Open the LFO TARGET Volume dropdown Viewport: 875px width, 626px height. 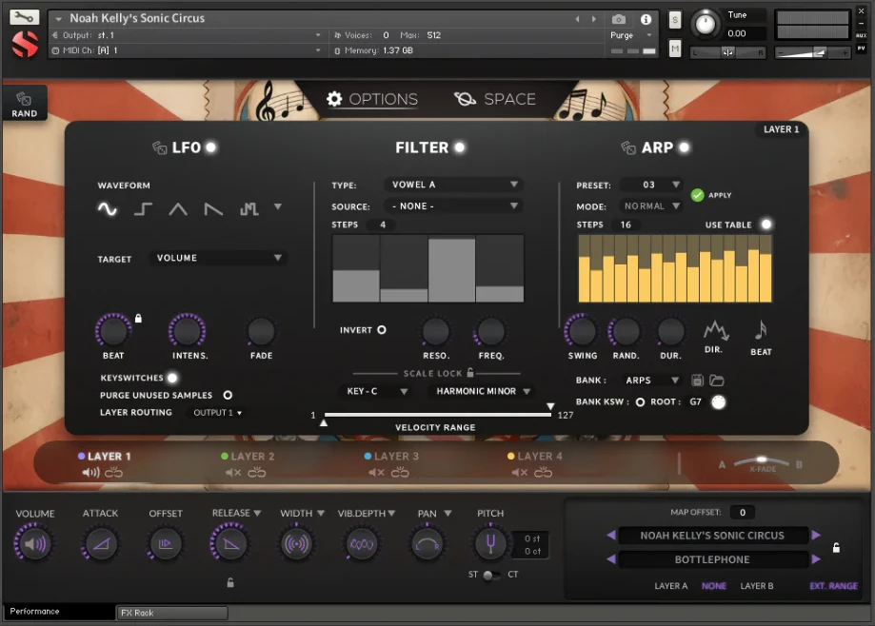pyautogui.click(x=218, y=258)
